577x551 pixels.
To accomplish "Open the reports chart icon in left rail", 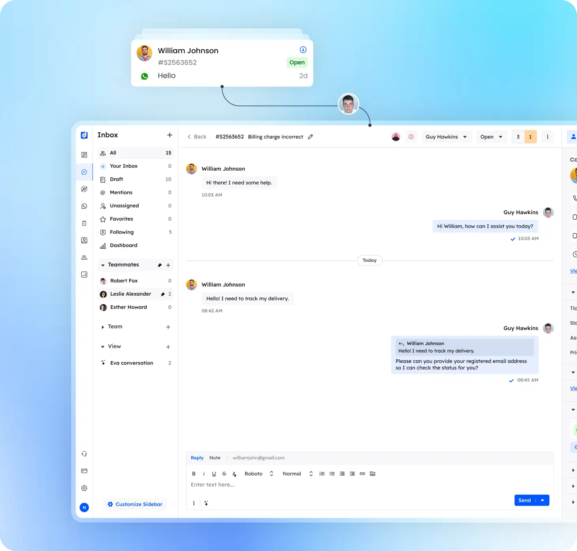I will 84,275.
